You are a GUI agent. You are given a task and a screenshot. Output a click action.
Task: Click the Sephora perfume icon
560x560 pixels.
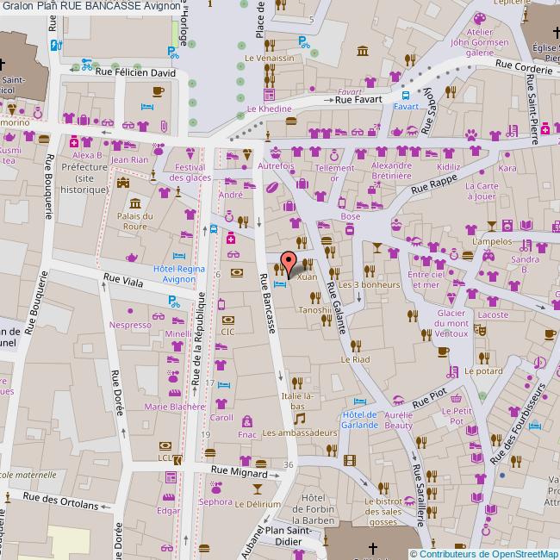(215, 487)
